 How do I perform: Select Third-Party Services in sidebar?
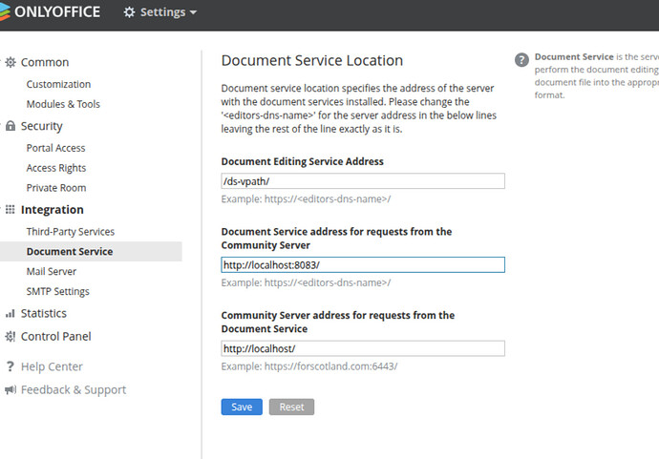[x=70, y=232]
